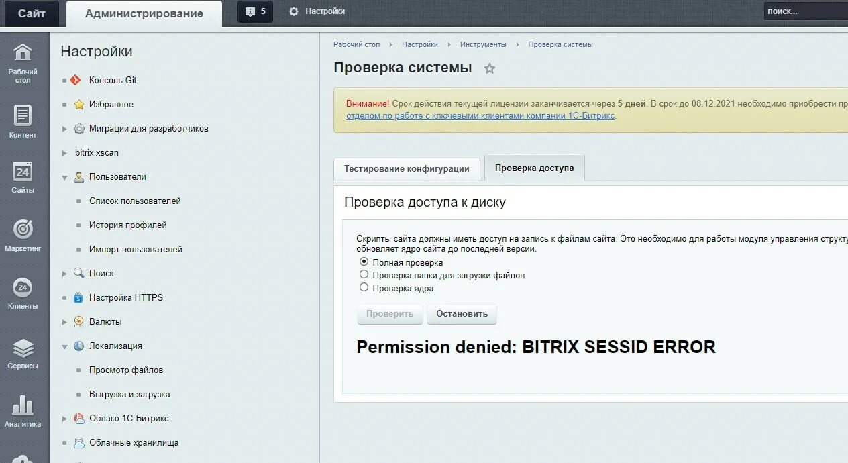Collapse the Локализация tree node
The height and width of the screenshot is (463, 848).
pos(64,346)
